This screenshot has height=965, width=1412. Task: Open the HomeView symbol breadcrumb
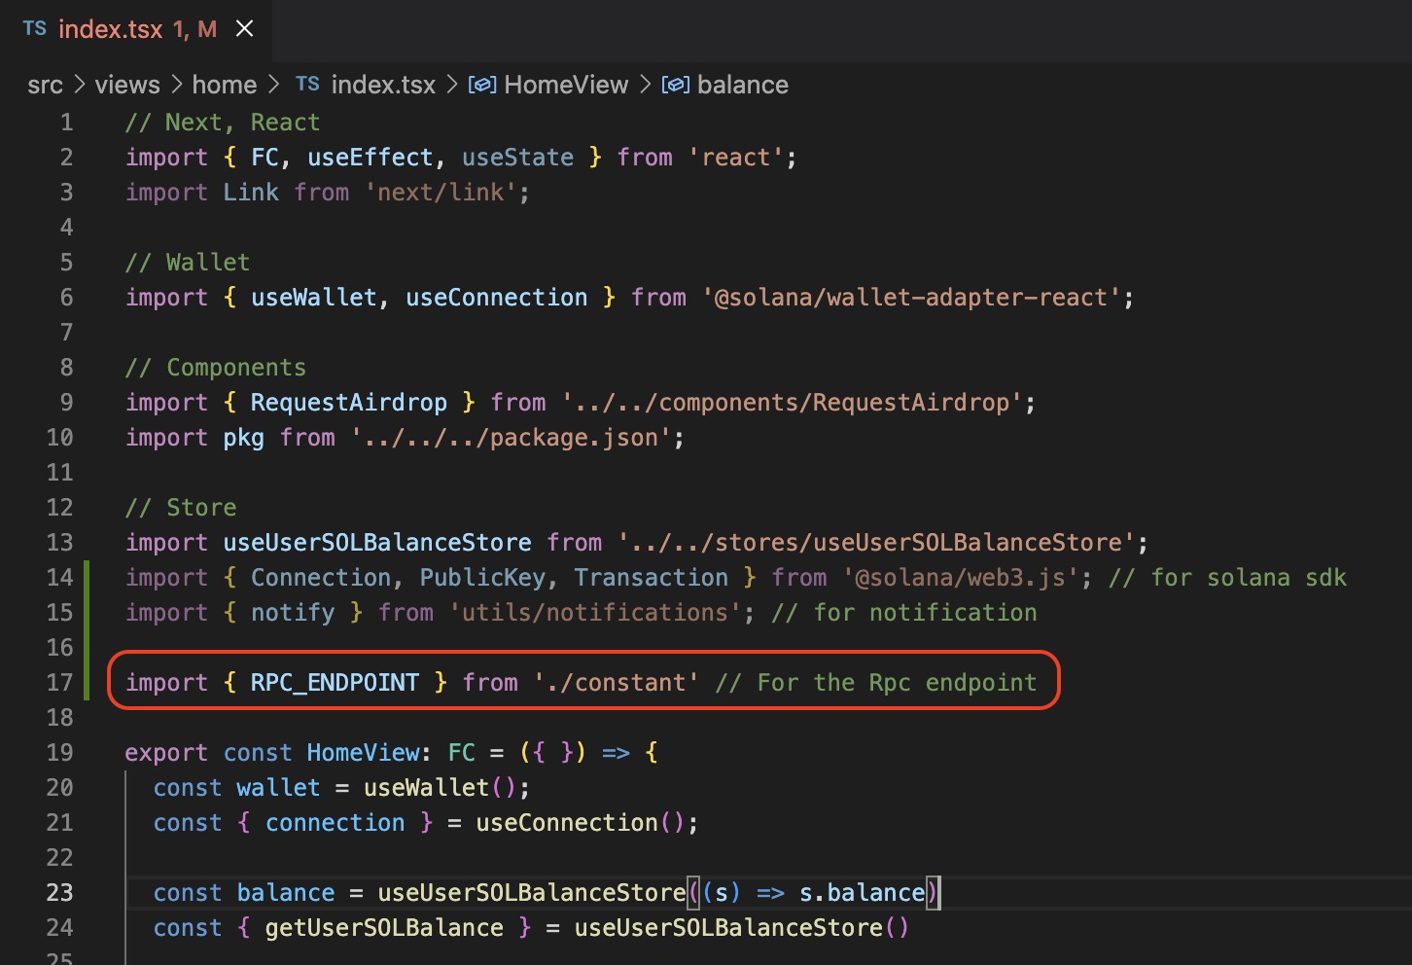coord(566,85)
